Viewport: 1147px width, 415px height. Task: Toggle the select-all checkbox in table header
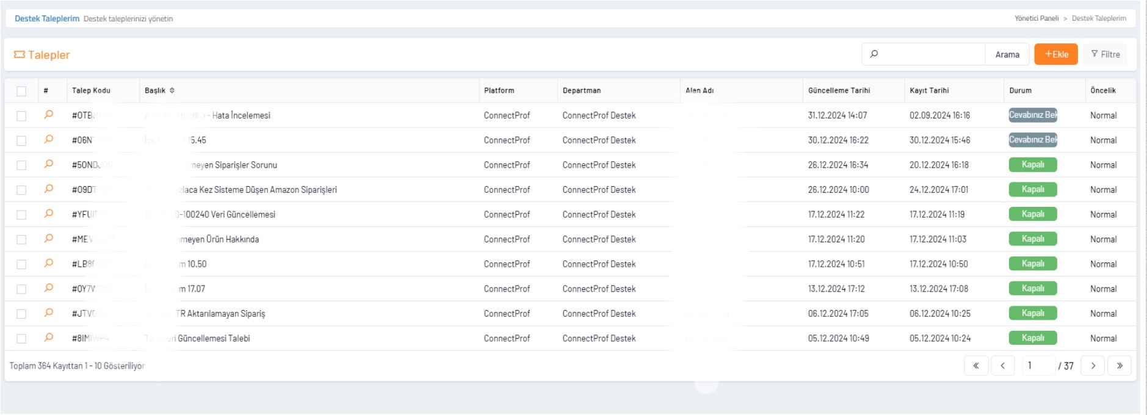pyautogui.click(x=21, y=91)
